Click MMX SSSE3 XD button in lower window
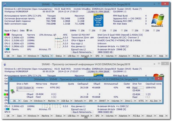This screenshot has width=172, height=121. pyautogui.click(x=105, y=112)
